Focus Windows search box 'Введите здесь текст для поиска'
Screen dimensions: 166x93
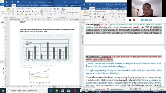pos(27,91)
